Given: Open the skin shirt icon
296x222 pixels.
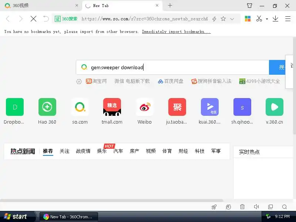Looking at the screenshot, I should tap(249, 6).
